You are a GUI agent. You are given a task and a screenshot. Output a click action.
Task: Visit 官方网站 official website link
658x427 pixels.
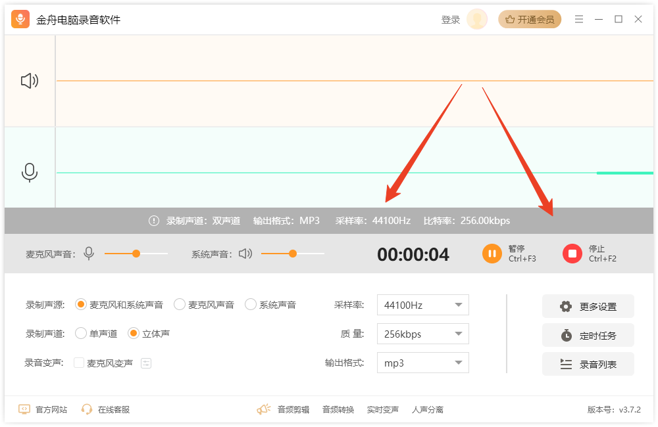(x=51, y=409)
